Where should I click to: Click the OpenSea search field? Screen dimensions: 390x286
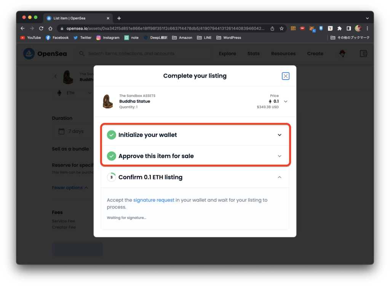click(145, 53)
